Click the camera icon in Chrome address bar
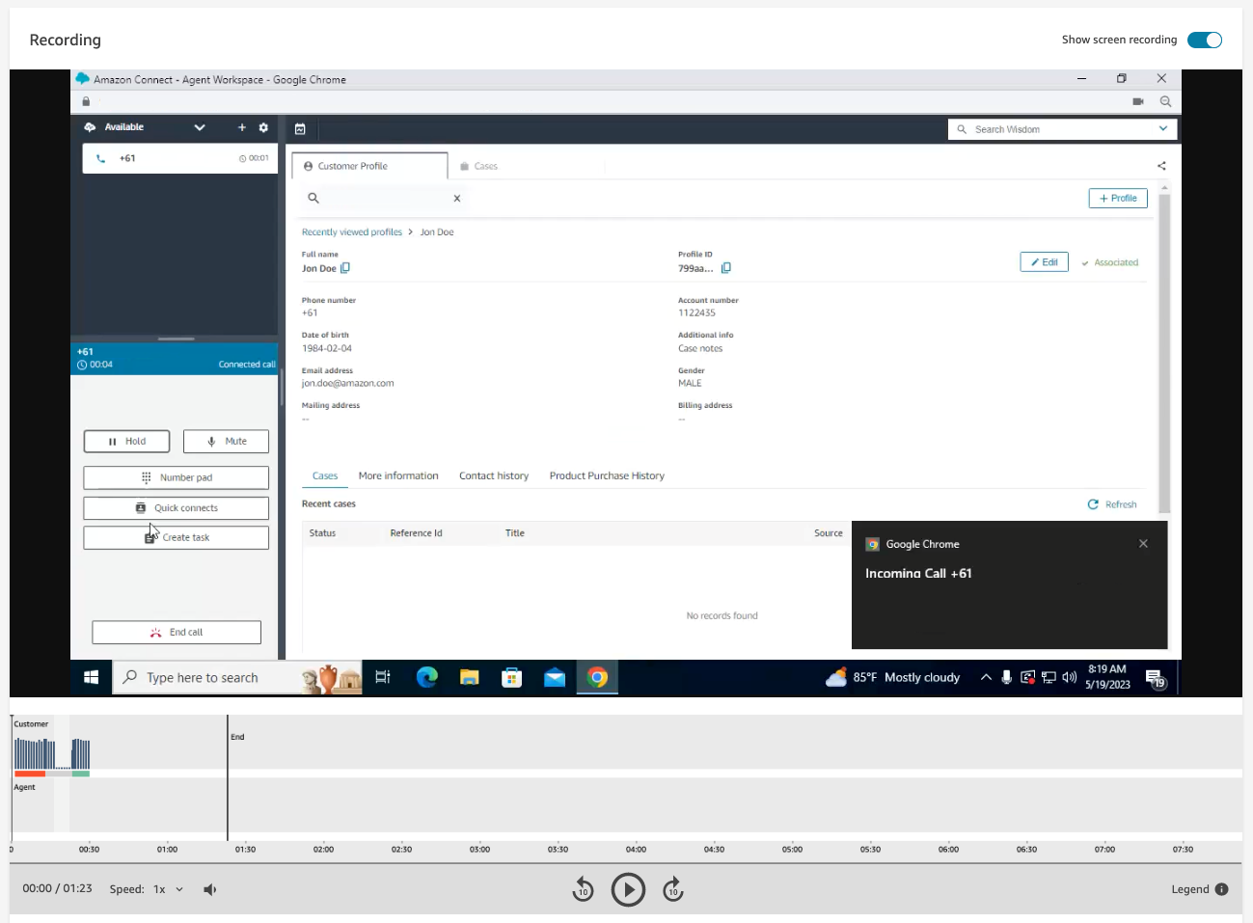Image resolution: width=1253 pixels, height=923 pixels. pos(1138,101)
